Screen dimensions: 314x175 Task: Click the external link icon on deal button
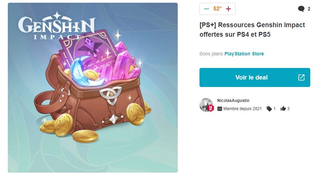(301, 77)
